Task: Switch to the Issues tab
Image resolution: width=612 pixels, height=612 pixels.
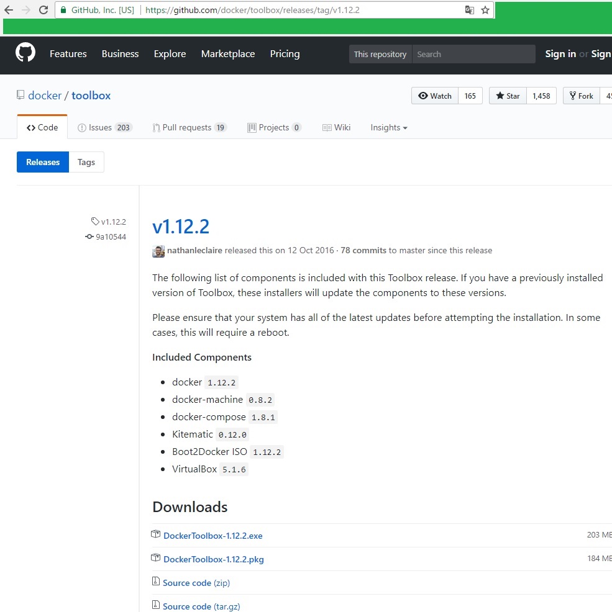Action: point(105,127)
